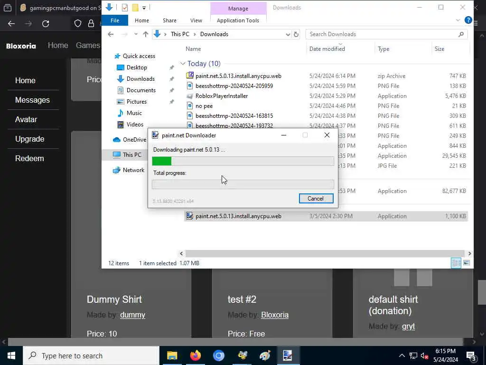486x365 pixels.
Task: Show hidden system tray icons
Action: tap(402, 355)
